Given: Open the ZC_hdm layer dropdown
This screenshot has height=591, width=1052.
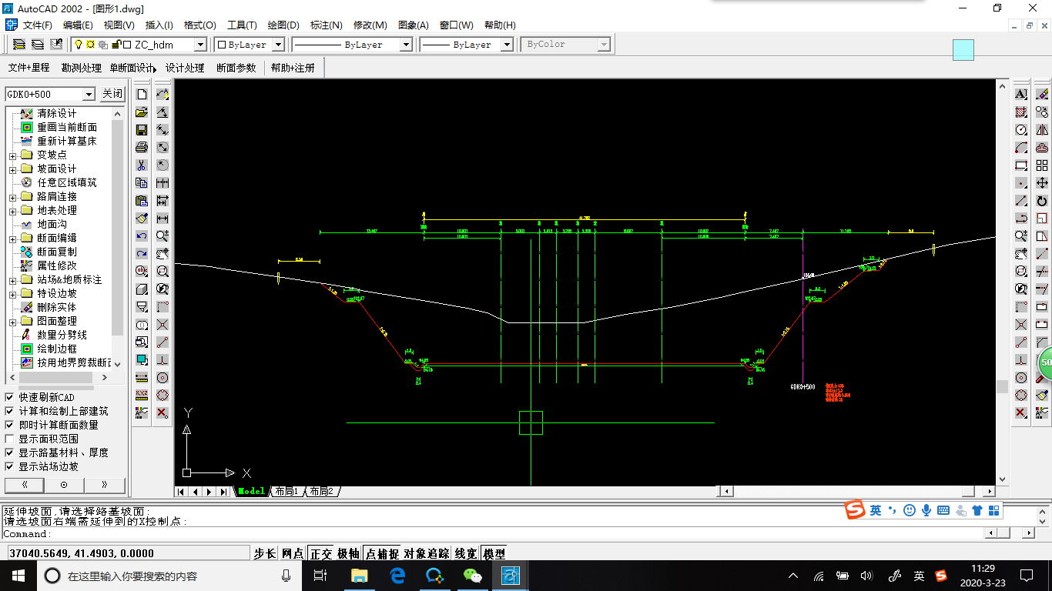Looking at the screenshot, I should click(199, 45).
